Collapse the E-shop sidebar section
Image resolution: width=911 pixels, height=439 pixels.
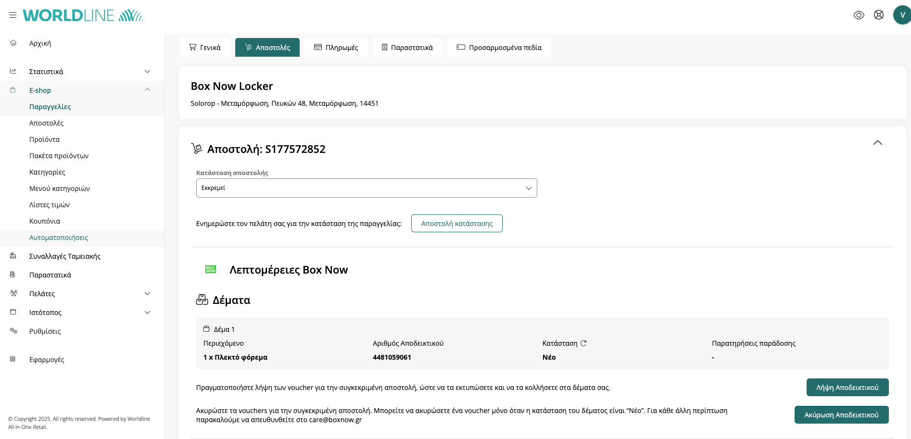(x=147, y=90)
